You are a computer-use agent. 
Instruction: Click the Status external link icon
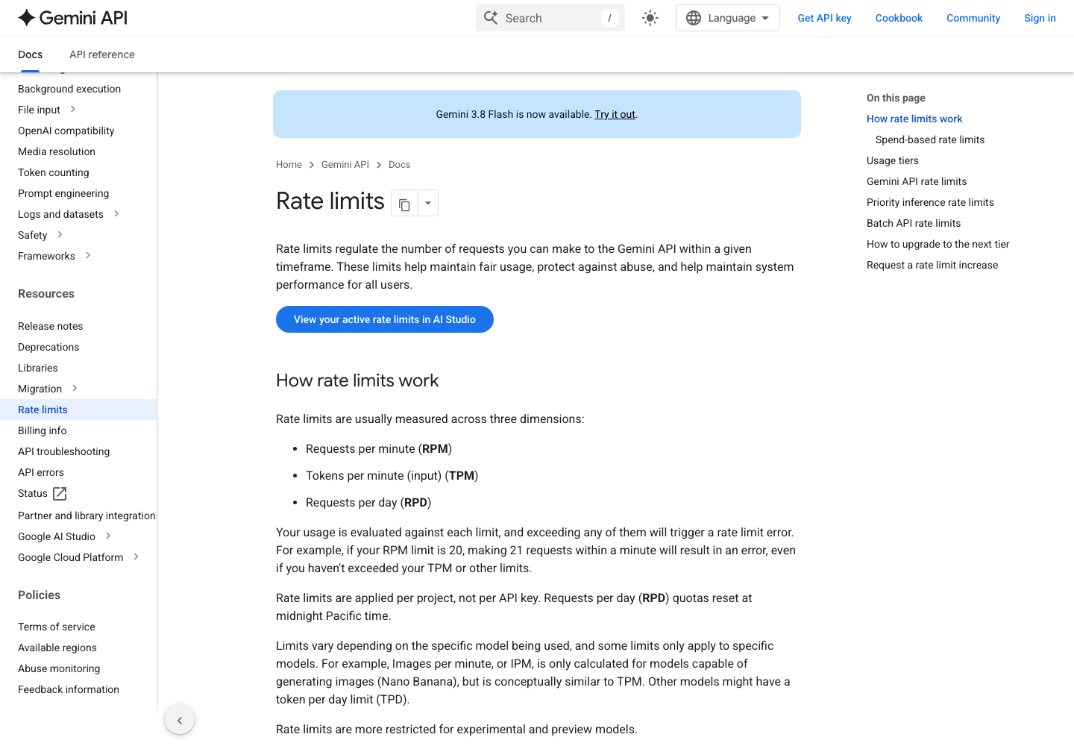pos(60,494)
